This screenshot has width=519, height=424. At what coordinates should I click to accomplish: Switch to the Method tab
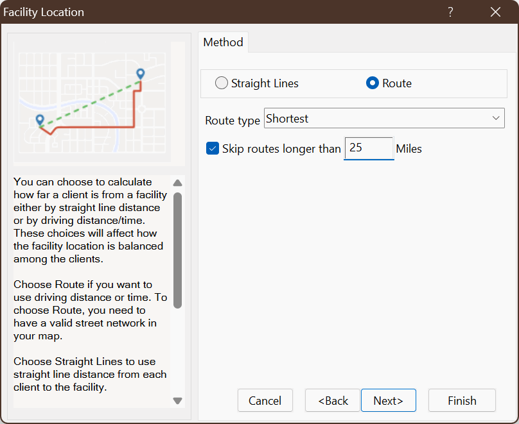pos(223,42)
